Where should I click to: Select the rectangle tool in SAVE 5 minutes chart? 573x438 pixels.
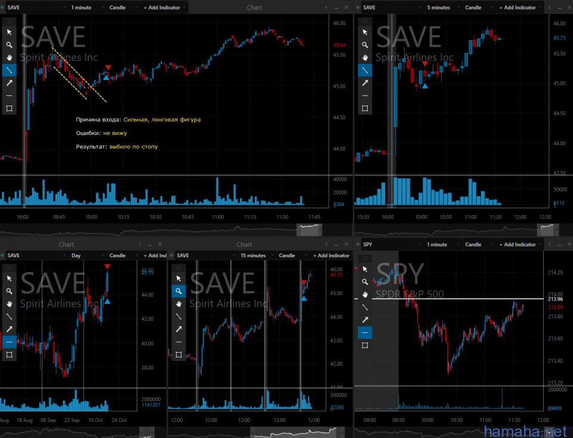[365, 109]
